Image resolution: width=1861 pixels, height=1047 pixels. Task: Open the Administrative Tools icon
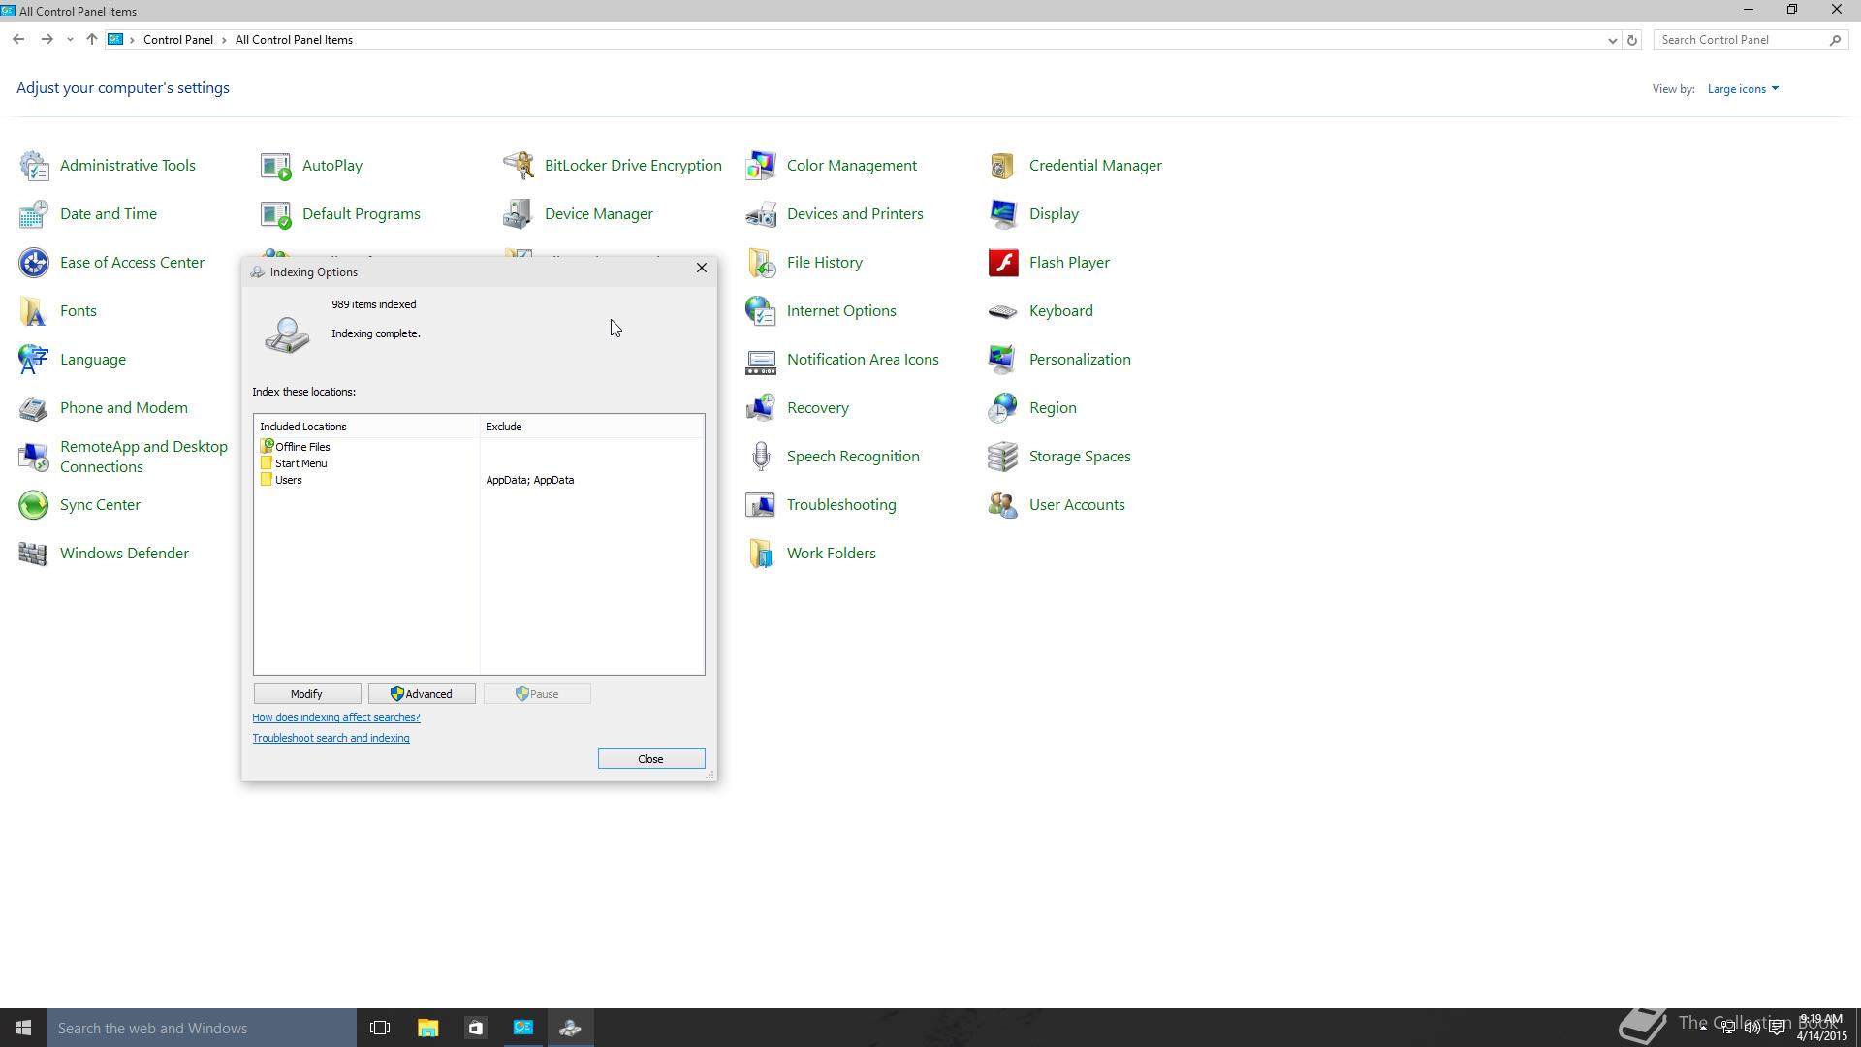tap(34, 166)
